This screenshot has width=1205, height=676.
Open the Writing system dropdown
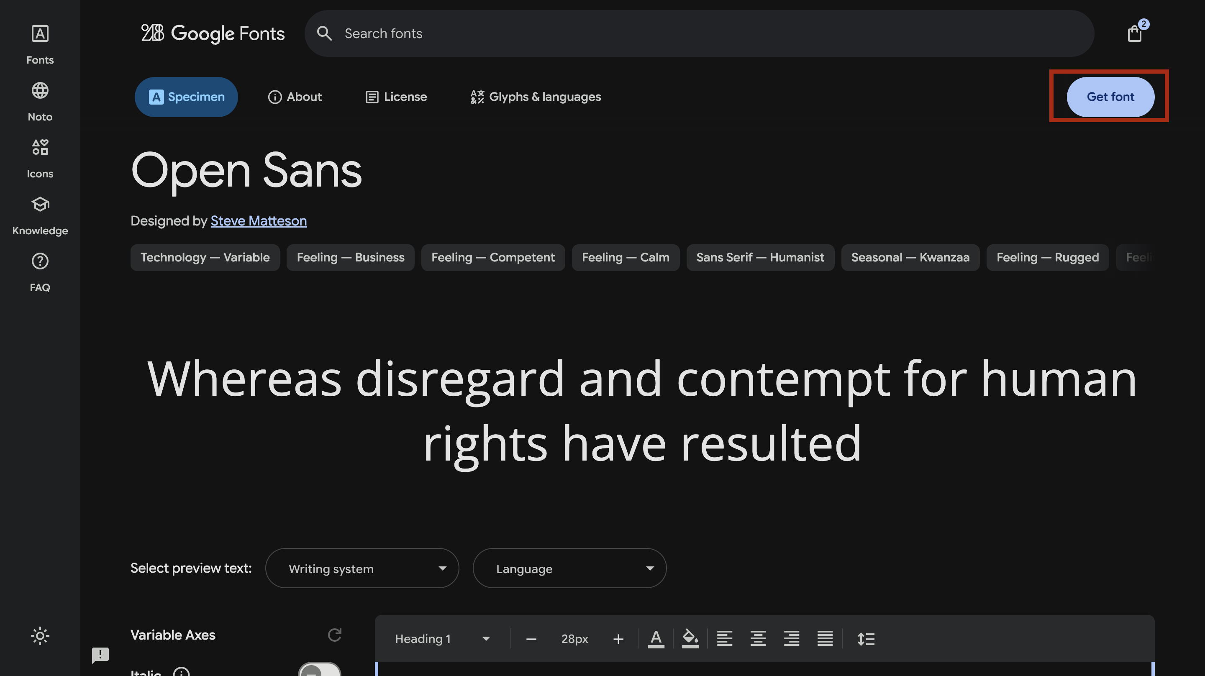pyautogui.click(x=362, y=568)
